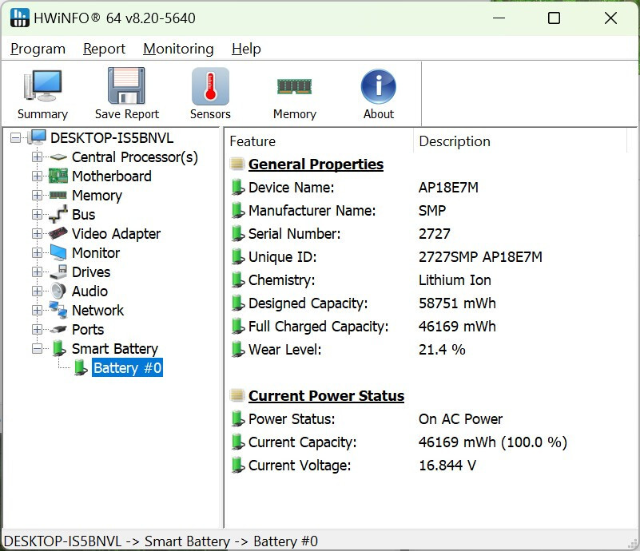The image size is (640, 551).
Task: Click the Lithium Ion chemistry value
Action: [x=455, y=280]
